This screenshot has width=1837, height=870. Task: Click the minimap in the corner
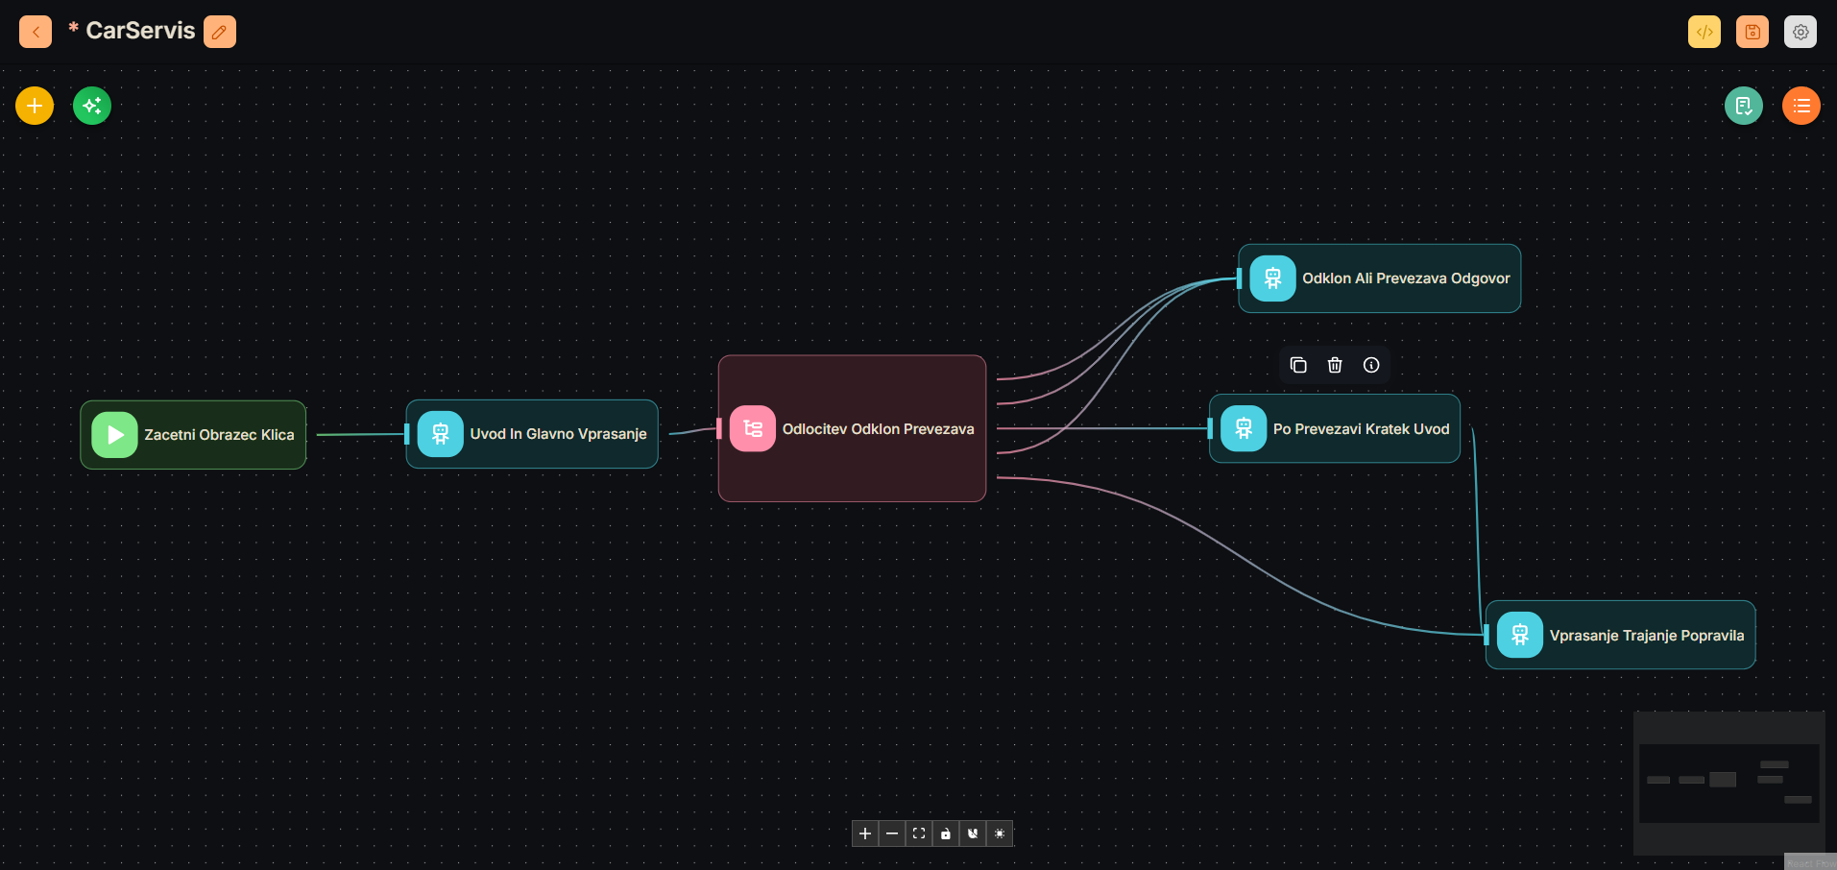(x=1728, y=783)
